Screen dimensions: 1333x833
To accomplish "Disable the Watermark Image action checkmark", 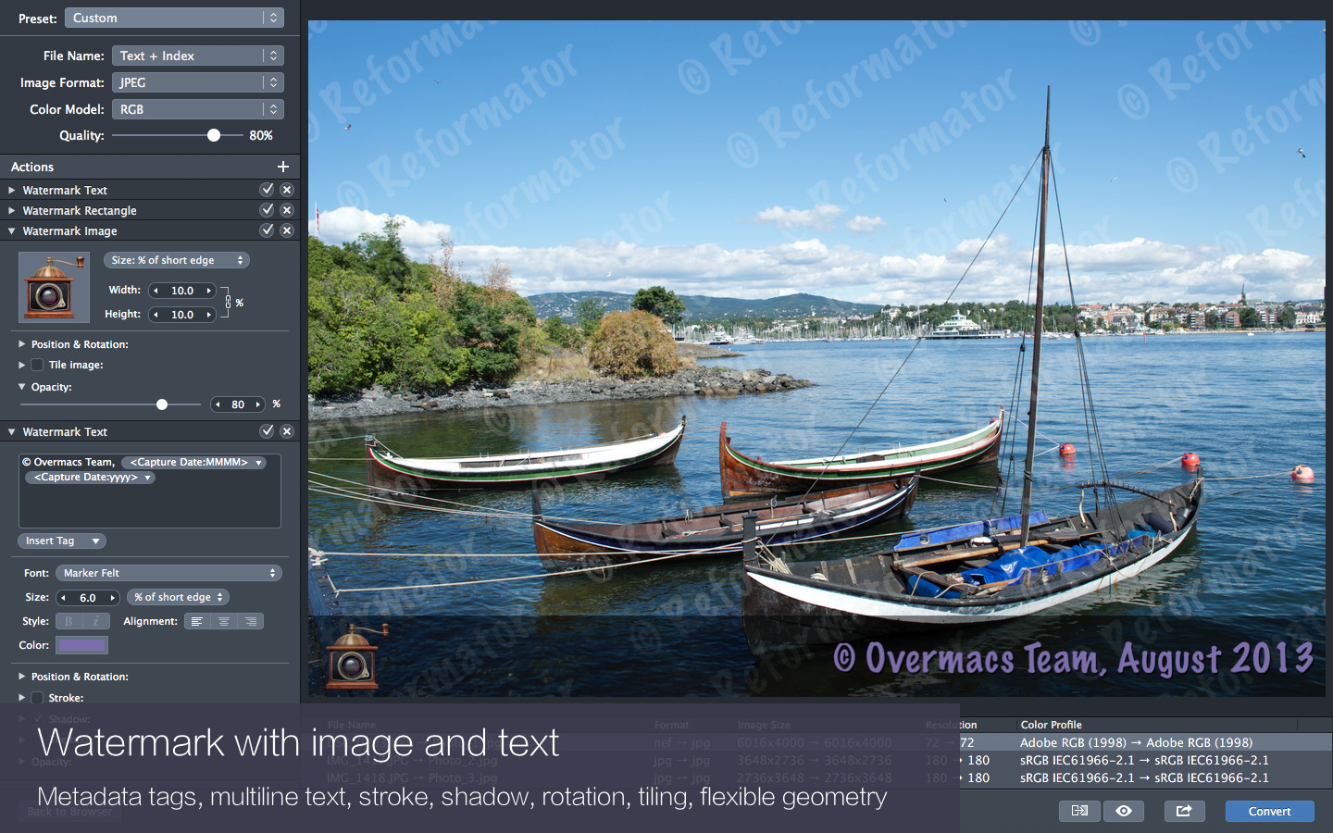I will (x=267, y=230).
